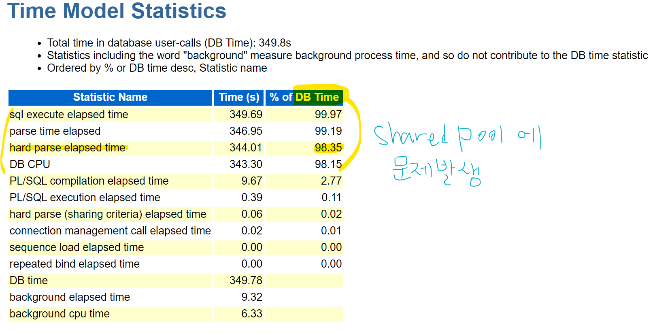Viewport: 653px width, 334px height.
Task: Click PL/SQL execution elapsed time label
Action: [85, 198]
